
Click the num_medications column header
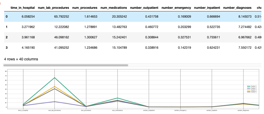[x=114, y=8]
